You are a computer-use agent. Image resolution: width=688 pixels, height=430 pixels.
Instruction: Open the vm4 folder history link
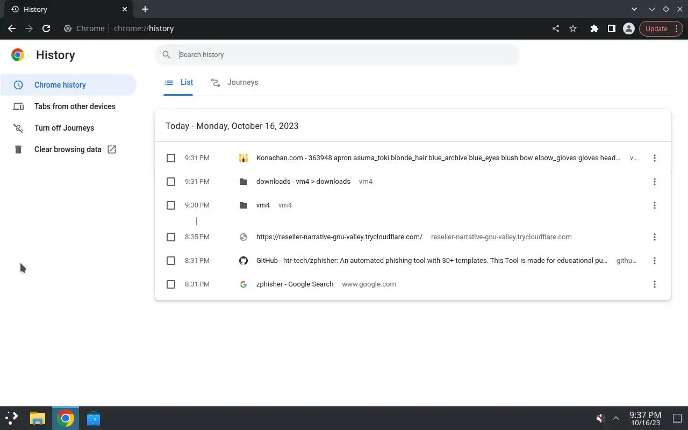coord(263,205)
